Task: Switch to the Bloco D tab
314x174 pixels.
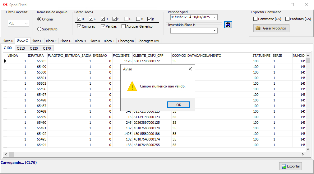Action: 37,41
